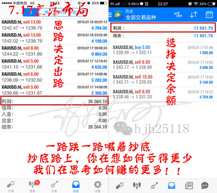This screenshot has height=193, width=217.
Task: Select left 结余 value 26 564.10
Action: tap(97, 127)
